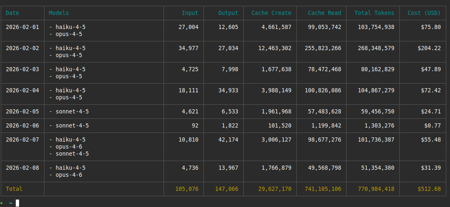Click cost value $24.71
The height and width of the screenshot is (207, 450).
[431, 111]
